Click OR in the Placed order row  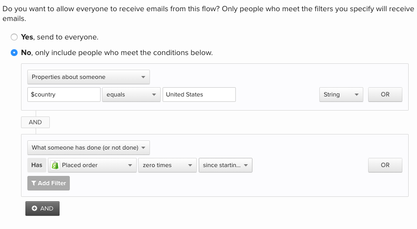pos(385,165)
